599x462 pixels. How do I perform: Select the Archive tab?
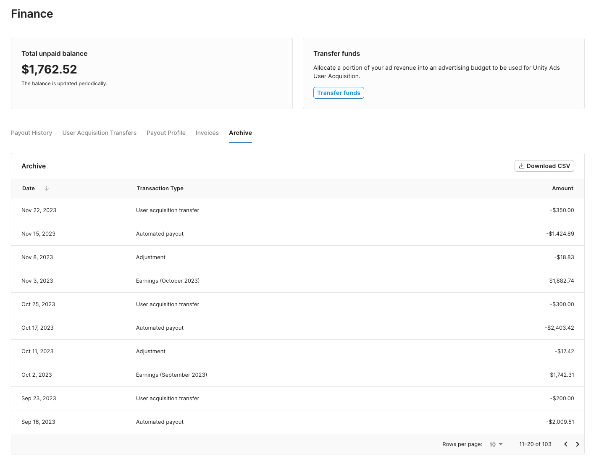(x=240, y=133)
